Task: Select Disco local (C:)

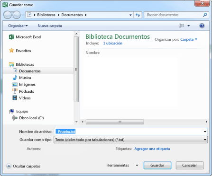Action: click(x=31, y=118)
